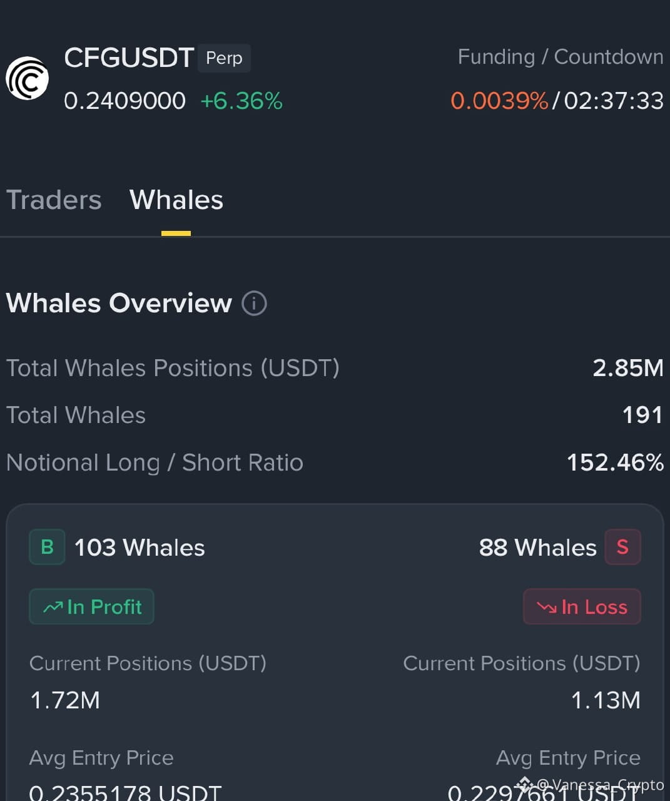The image size is (670, 801).
Task: Tap the green B buy badge
Action: 47,547
